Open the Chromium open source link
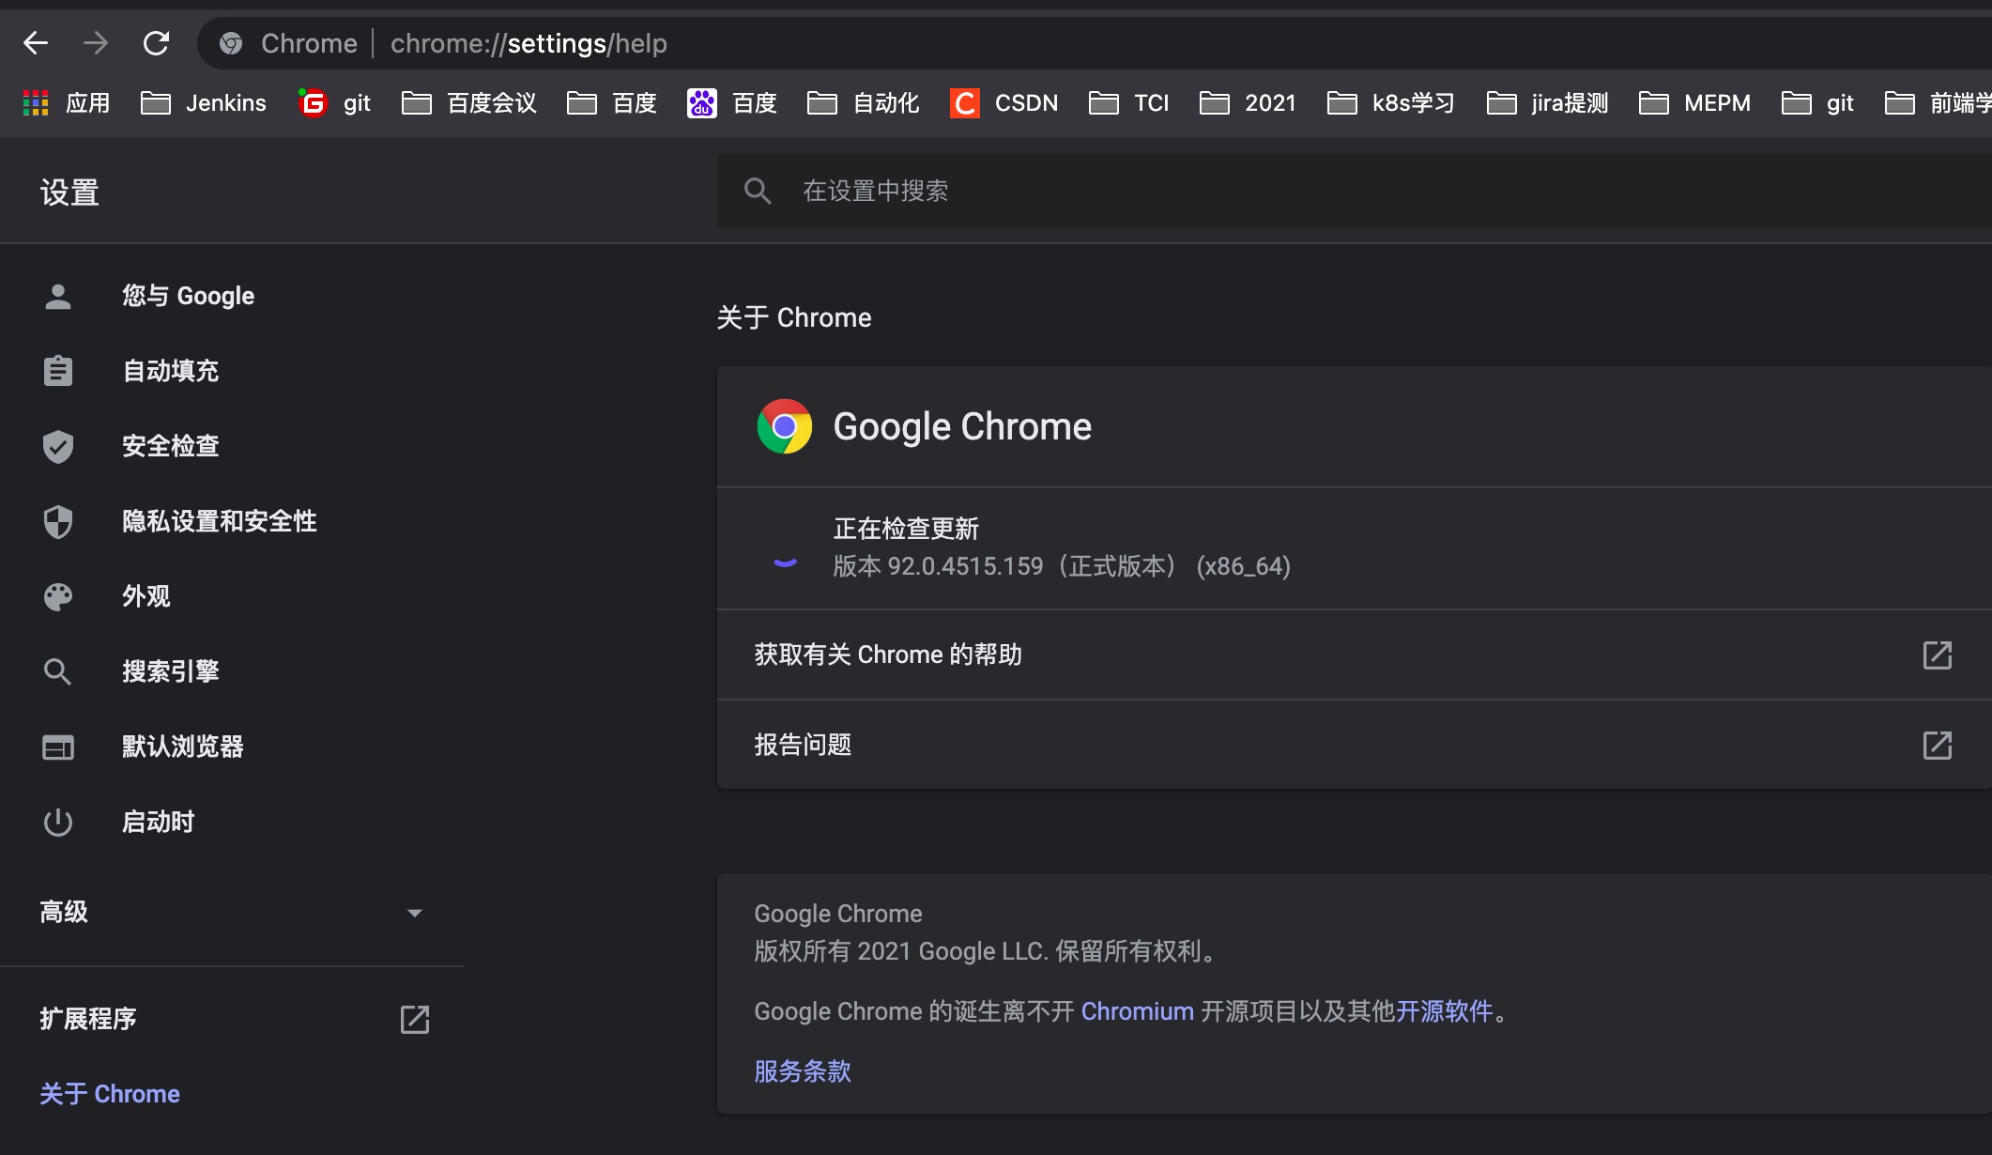 pos(1137,1011)
